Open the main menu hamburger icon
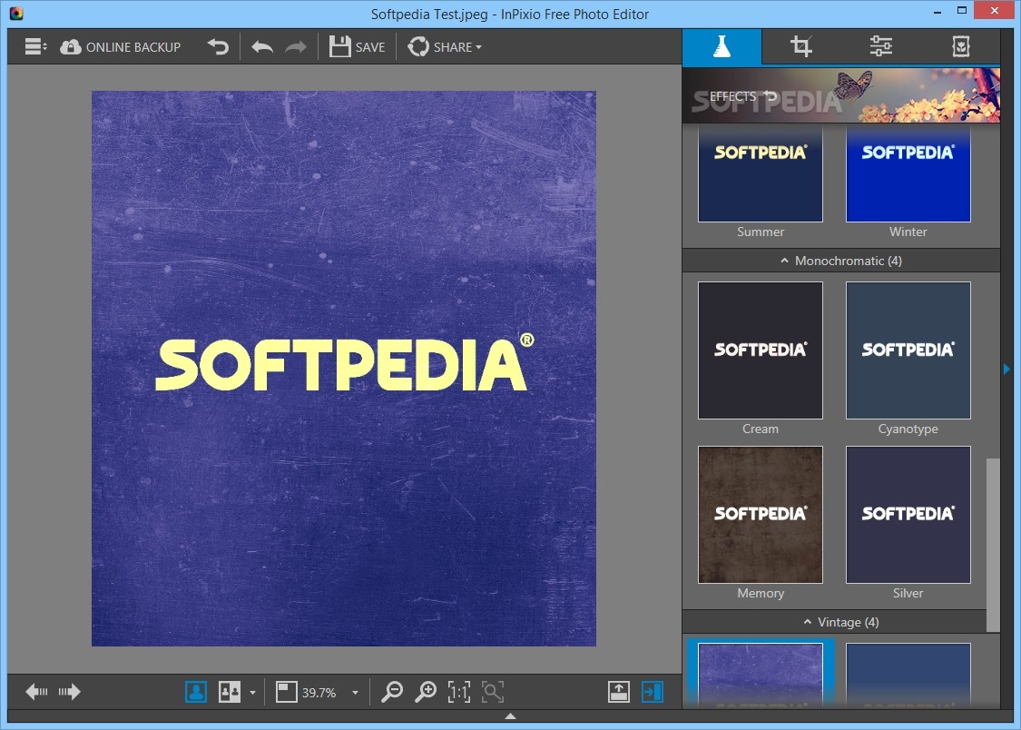 point(35,47)
